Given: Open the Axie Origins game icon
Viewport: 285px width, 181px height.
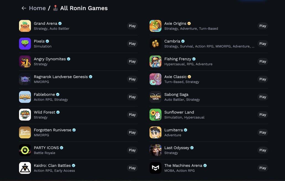Looking at the screenshot, I should pos(155,26).
